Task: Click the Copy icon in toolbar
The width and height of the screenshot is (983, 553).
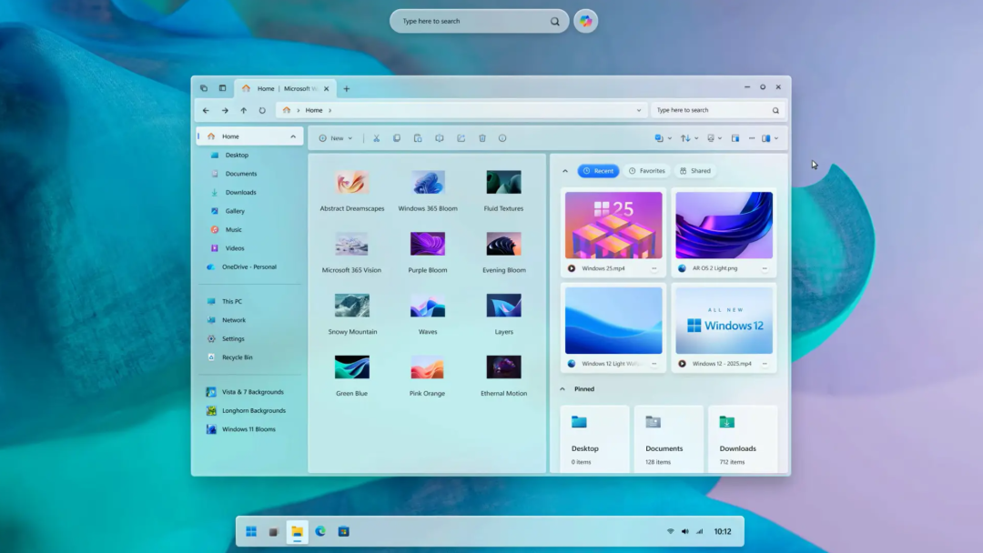Action: [397, 138]
